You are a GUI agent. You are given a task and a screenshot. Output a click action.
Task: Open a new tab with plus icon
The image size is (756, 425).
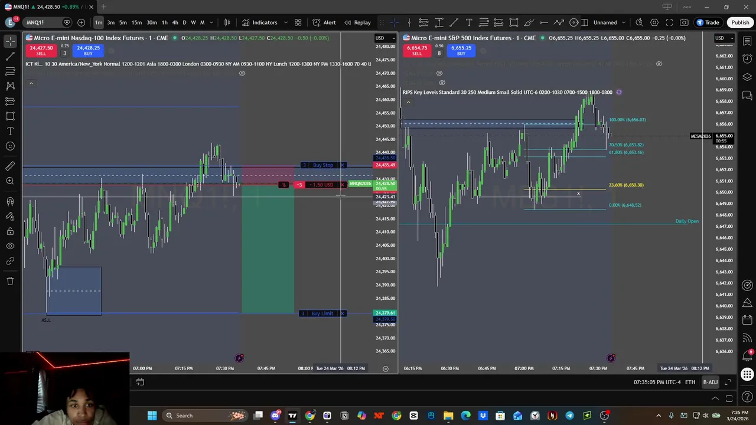103,7
